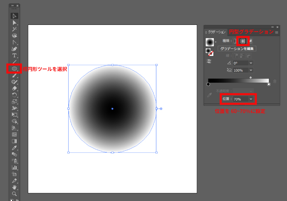This screenshot has height=201, width=287.
Task: Click the white gradient stop on slider
Action: pos(269,84)
